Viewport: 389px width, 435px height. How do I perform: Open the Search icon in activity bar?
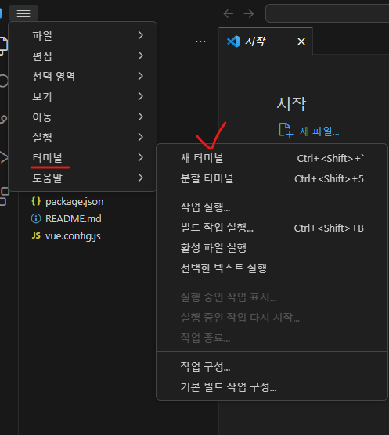[x=3, y=81]
